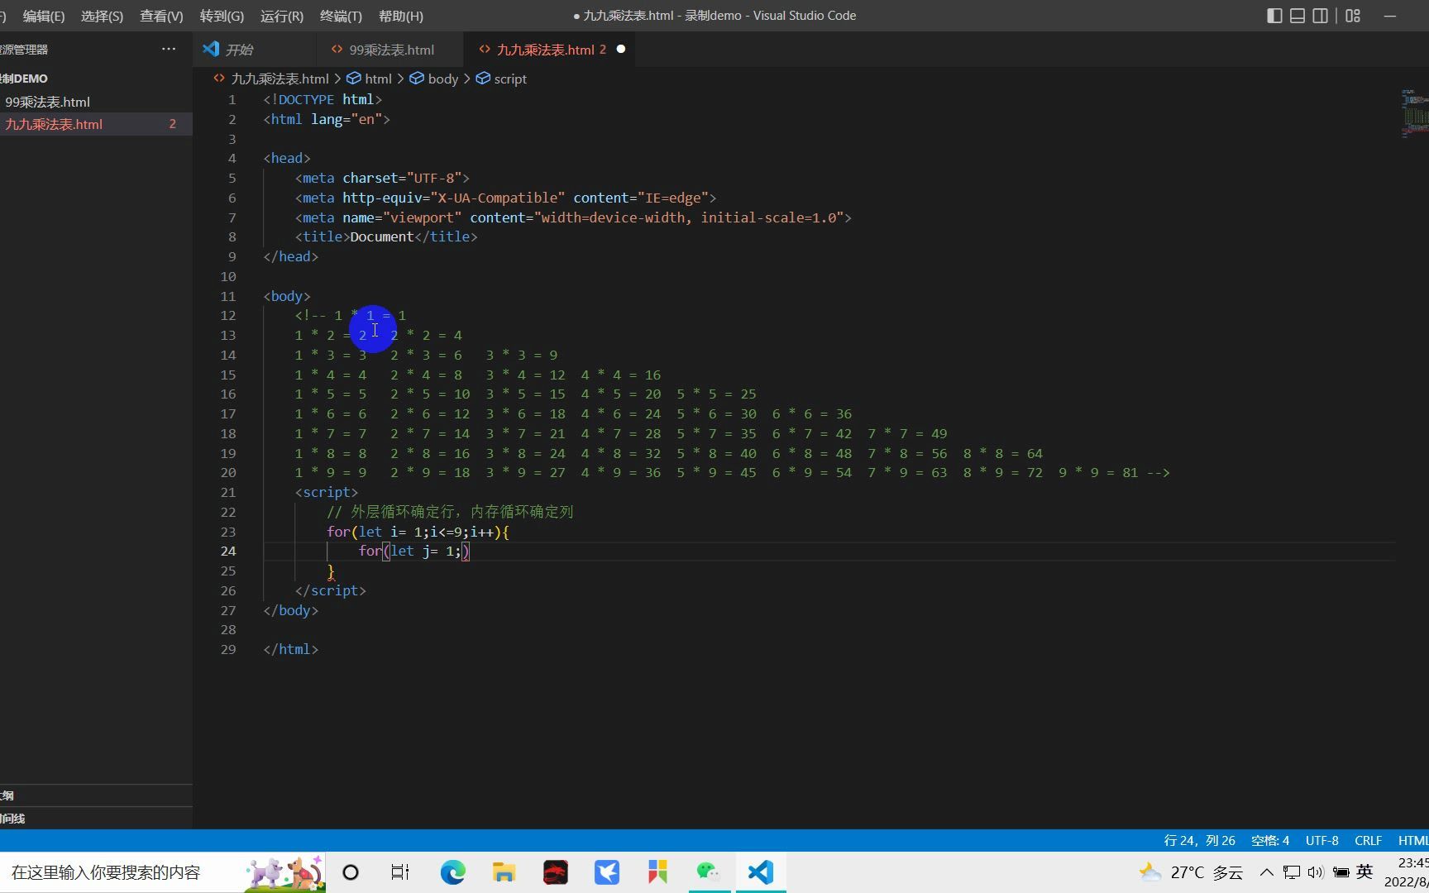Open colorful bookmark app on taskbar
Screen dimensions: 1429x893
point(658,872)
